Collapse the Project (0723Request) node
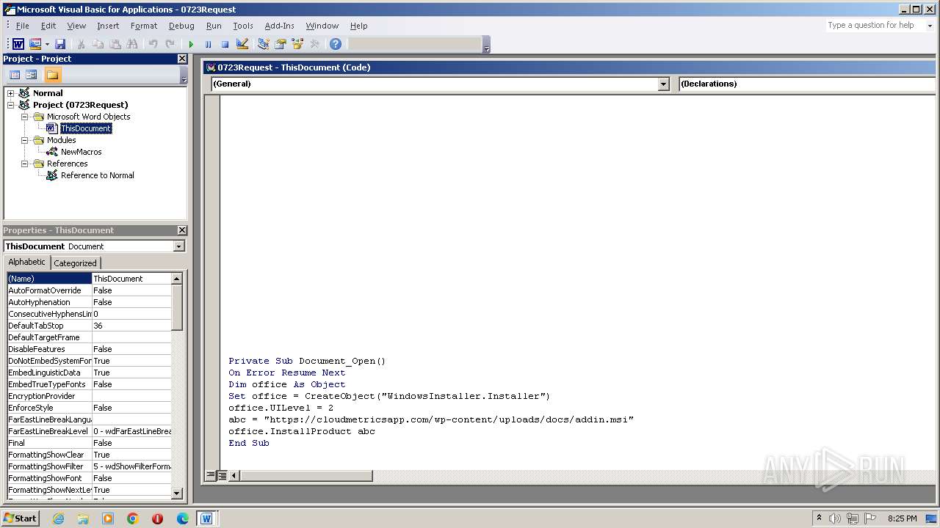Image resolution: width=940 pixels, height=528 pixels. 10,105
